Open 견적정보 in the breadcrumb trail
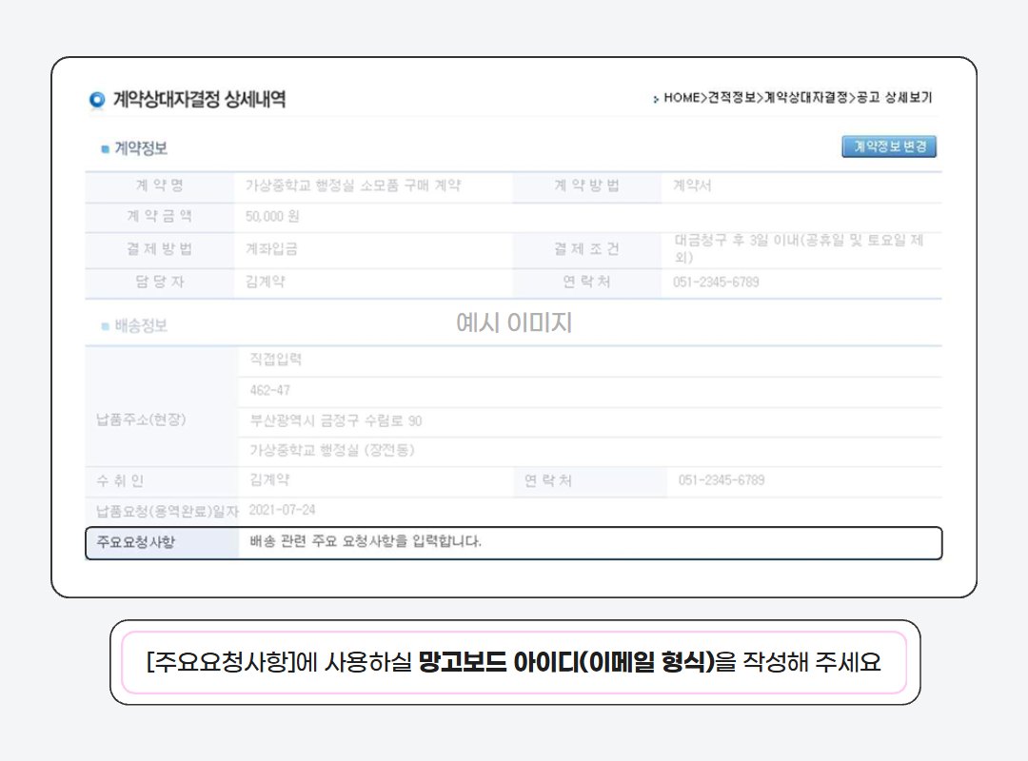The height and width of the screenshot is (761, 1028). (732, 98)
